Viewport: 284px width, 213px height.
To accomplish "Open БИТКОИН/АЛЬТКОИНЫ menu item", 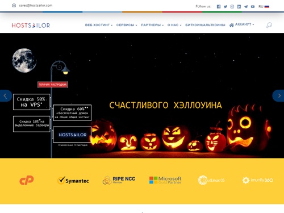I will click(x=205, y=25).
